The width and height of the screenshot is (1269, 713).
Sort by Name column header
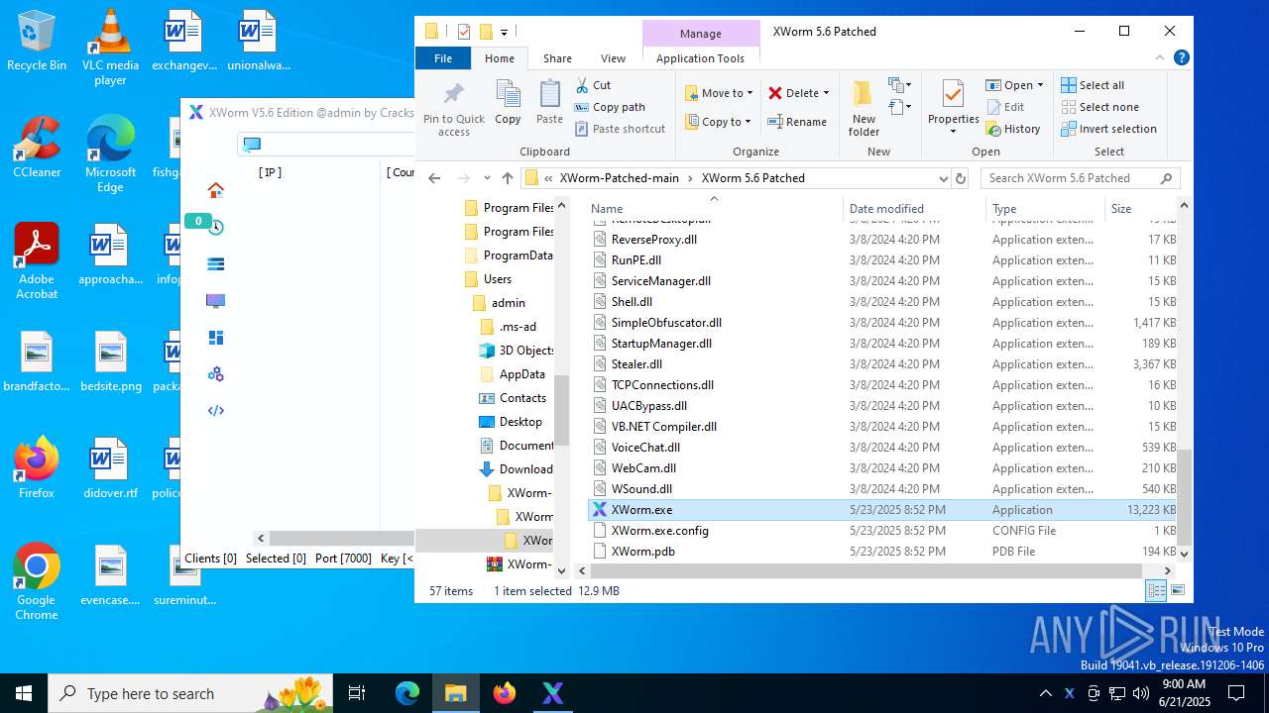(714, 208)
